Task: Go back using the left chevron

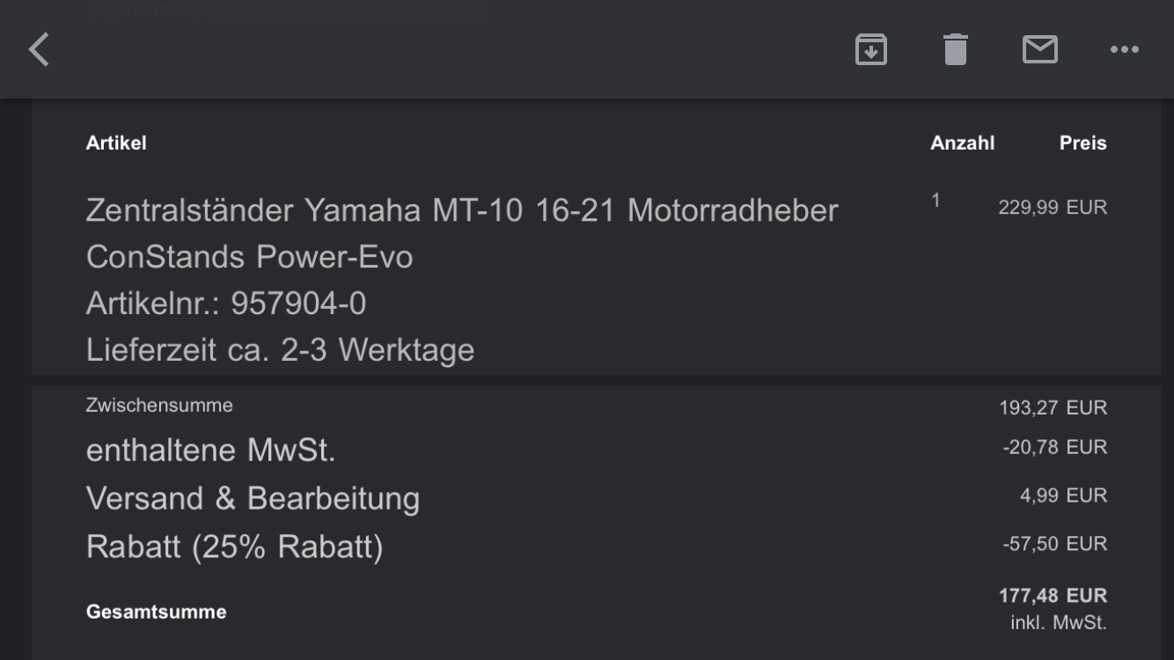Action: pos(40,49)
